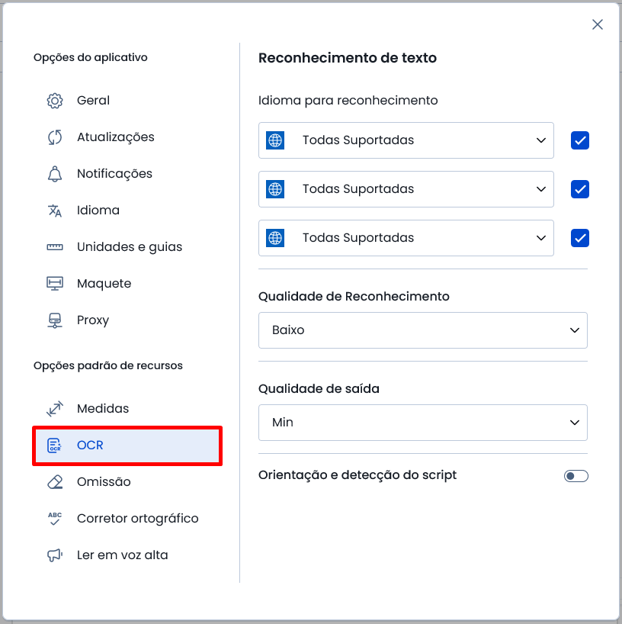622x624 pixels.
Task: Open the Qualidade de Reconhecimento Baixo dropdown
Action: [x=423, y=330]
